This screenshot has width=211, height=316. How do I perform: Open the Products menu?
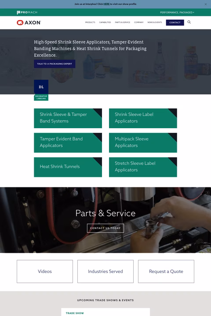pyautogui.click(x=90, y=22)
